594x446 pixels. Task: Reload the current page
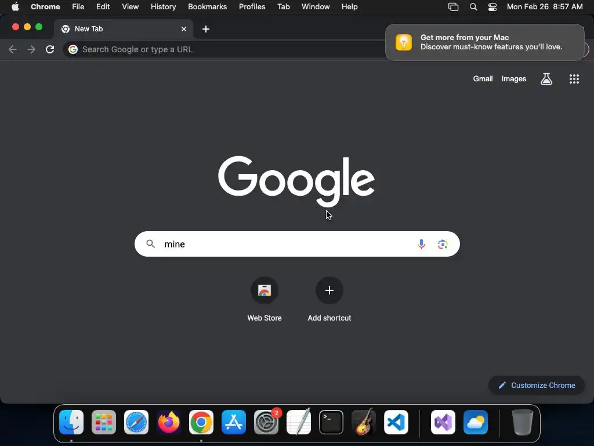(x=50, y=49)
